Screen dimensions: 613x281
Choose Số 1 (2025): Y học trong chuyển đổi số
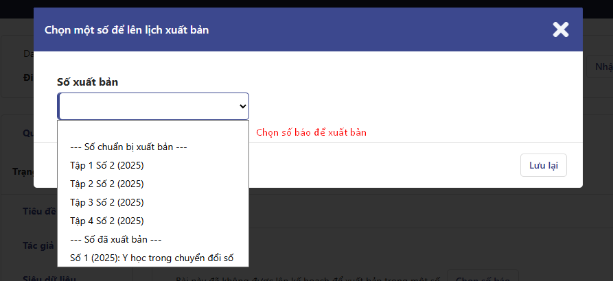click(x=153, y=258)
